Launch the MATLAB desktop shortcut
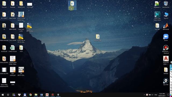 point(166,26)
